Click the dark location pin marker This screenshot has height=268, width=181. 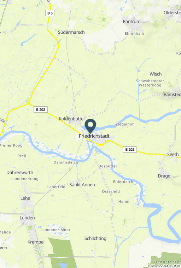[x=90, y=126]
